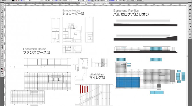Open the Stroke swatch dropdown arrow
Viewport: 192px width, 106px height.
(18, 1)
